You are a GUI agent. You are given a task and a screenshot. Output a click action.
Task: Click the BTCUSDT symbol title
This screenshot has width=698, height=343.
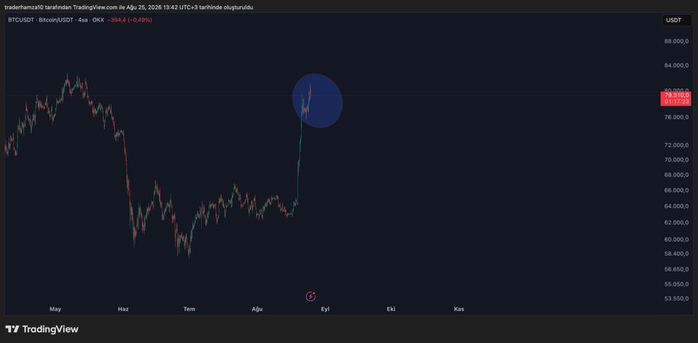[56, 20]
